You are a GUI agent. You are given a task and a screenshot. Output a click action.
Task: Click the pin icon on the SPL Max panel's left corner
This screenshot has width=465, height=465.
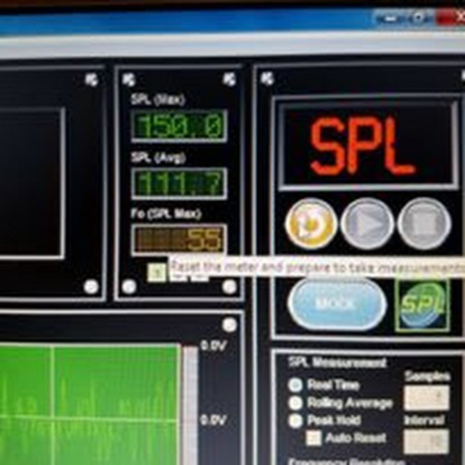tap(128, 79)
